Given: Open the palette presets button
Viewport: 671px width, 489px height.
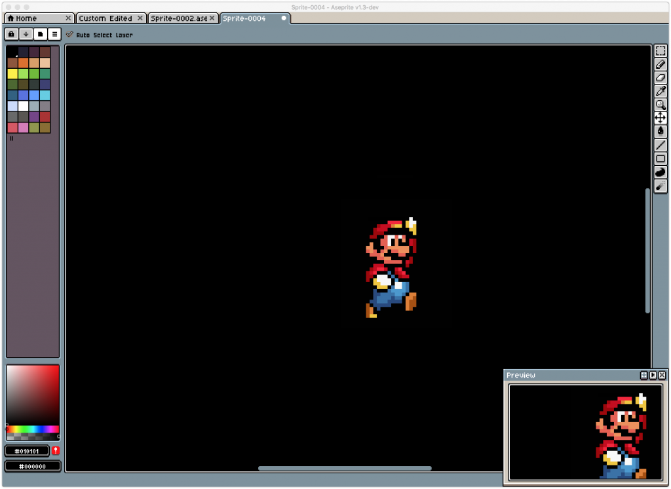Looking at the screenshot, I should coord(40,34).
